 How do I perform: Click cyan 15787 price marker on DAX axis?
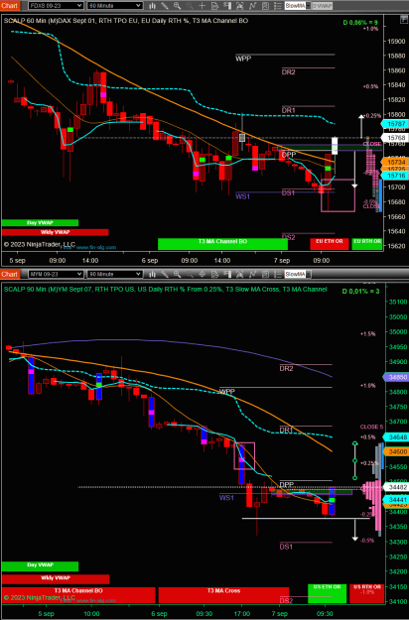pos(395,124)
